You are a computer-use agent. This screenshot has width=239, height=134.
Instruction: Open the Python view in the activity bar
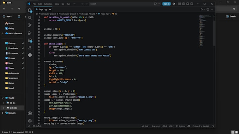coord(30,55)
